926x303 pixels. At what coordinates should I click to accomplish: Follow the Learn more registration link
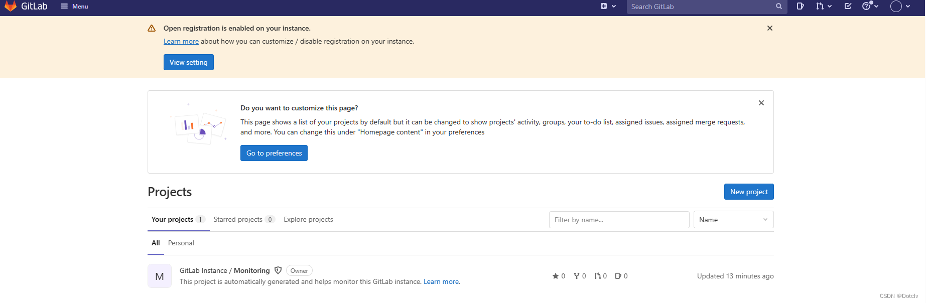point(181,42)
